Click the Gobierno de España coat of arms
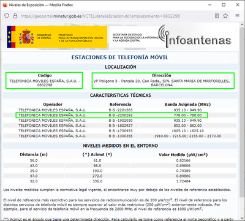 (x=26, y=37)
